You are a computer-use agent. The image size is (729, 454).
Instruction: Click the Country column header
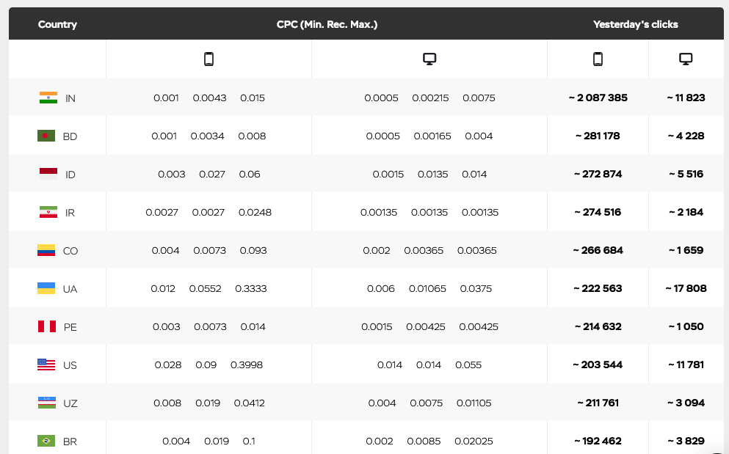(57, 24)
